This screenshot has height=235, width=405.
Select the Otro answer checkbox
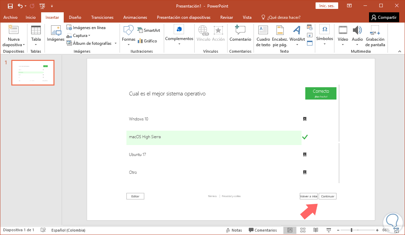pos(305,172)
